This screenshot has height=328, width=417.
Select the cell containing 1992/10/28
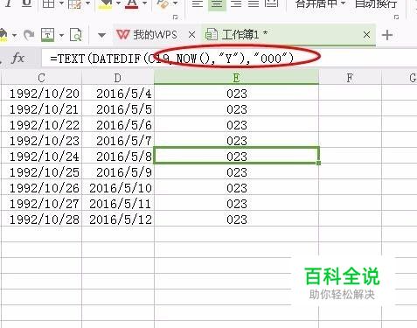(x=41, y=220)
